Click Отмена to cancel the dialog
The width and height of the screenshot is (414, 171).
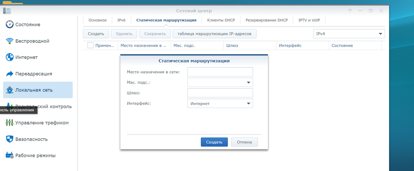point(244,142)
